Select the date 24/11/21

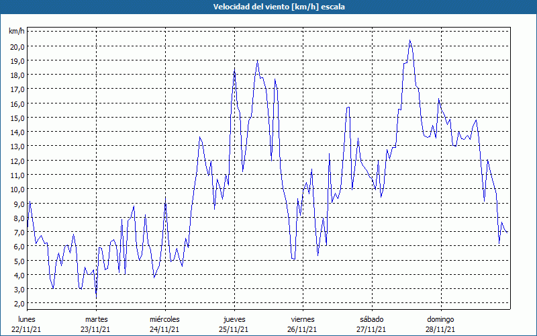click(x=164, y=329)
